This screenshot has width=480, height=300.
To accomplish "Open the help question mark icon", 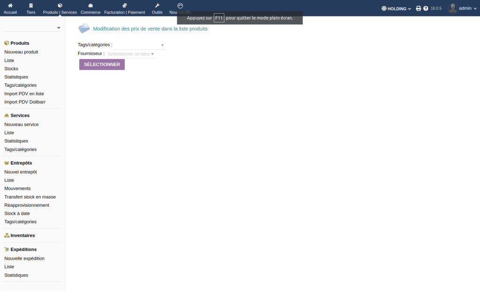I will 426,8.
